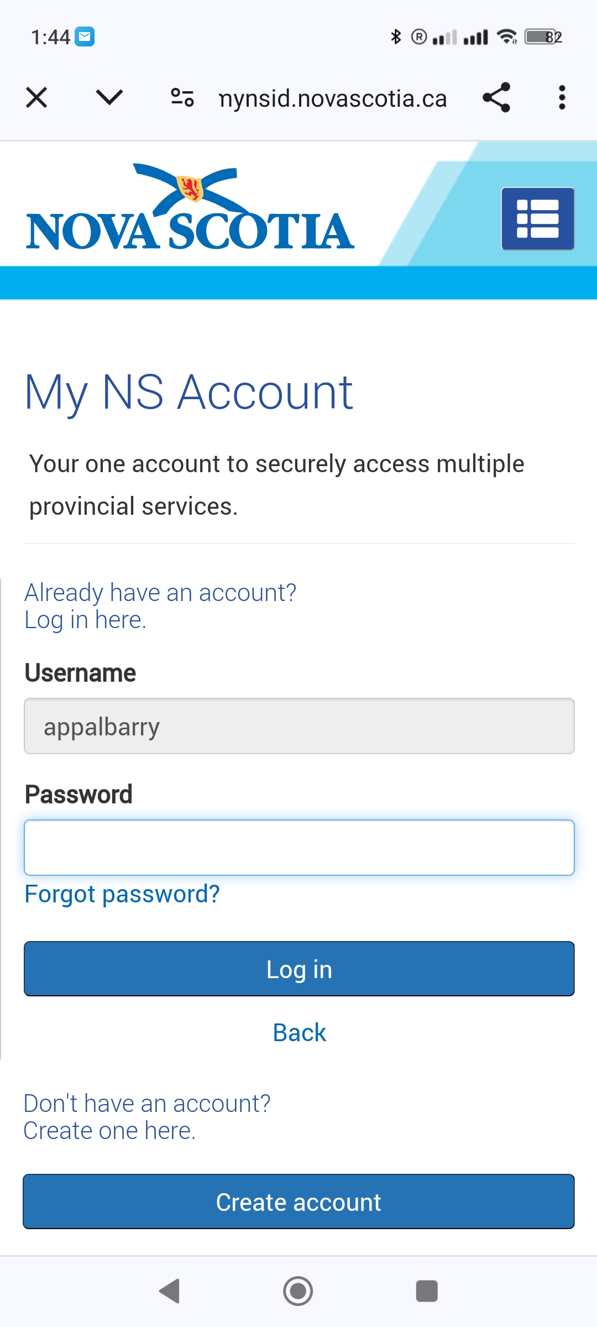Expand the downward chevron in browser bar
The image size is (597, 1327).
pyautogui.click(x=109, y=97)
